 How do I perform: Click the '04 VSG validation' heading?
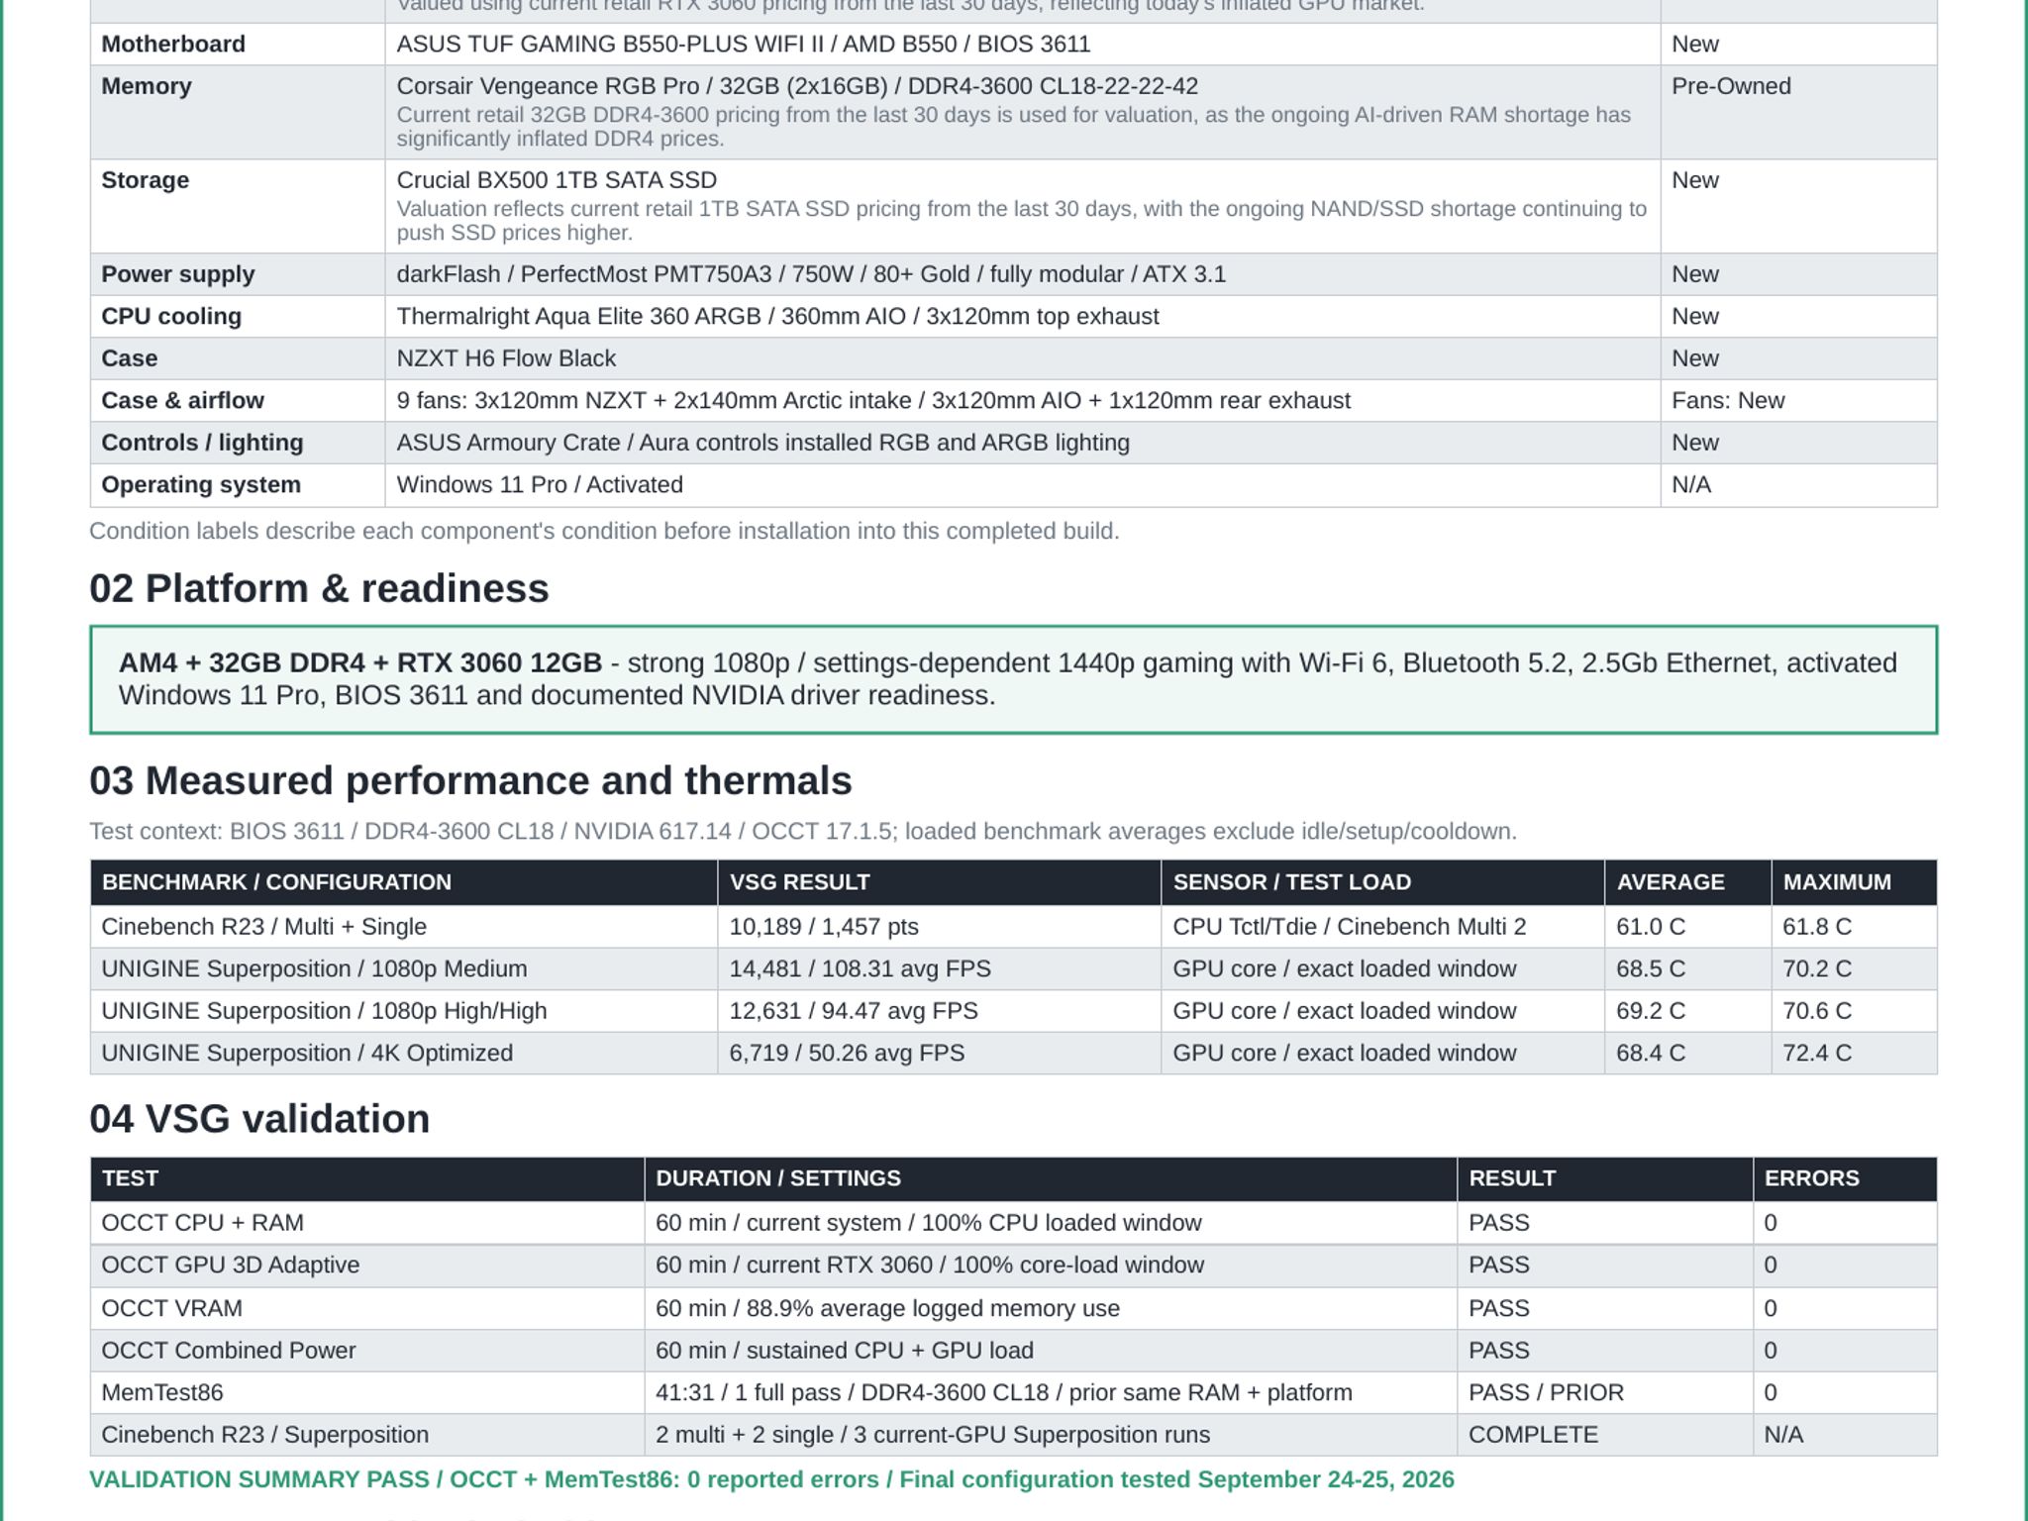tap(259, 1119)
